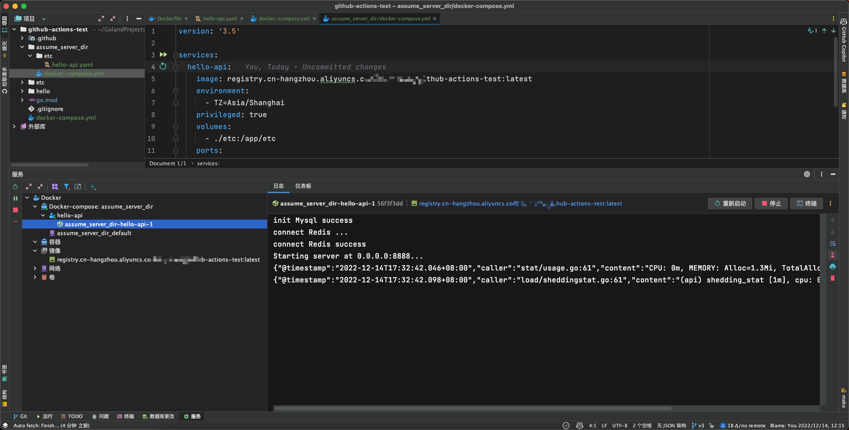
Task: Click the Project panel horizontal scrollbar
Action: (x=50, y=165)
